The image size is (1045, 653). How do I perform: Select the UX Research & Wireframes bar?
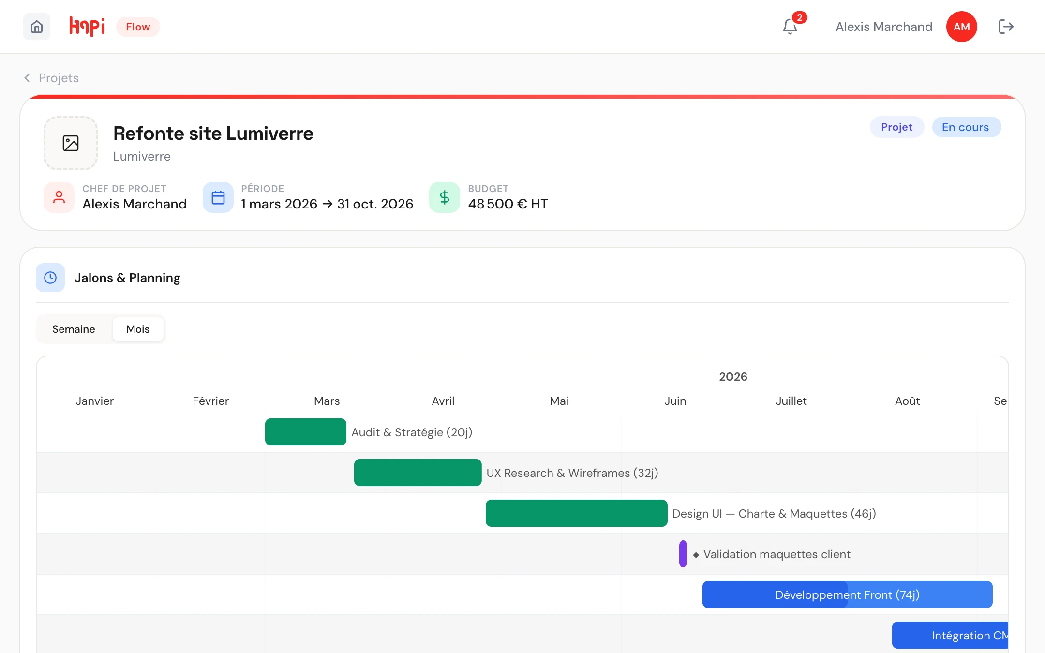[418, 473]
